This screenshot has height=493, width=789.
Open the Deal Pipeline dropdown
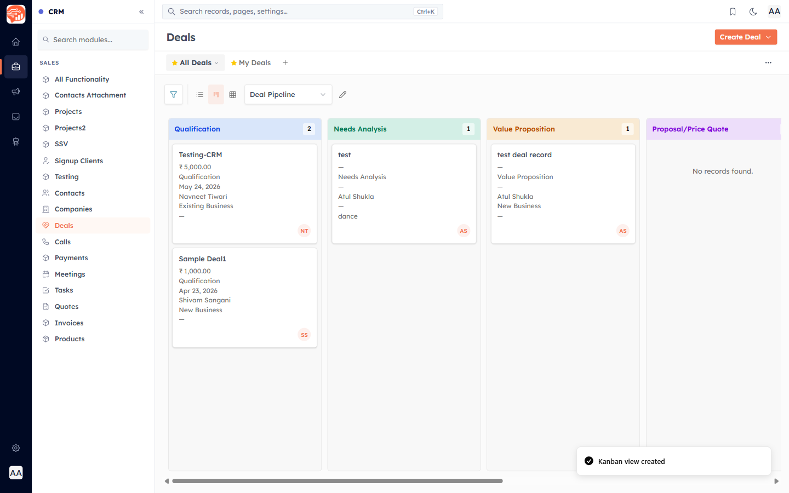(x=288, y=95)
